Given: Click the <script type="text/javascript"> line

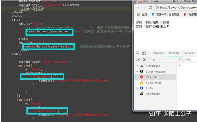Looking at the screenshot, I should tap(45, 62).
